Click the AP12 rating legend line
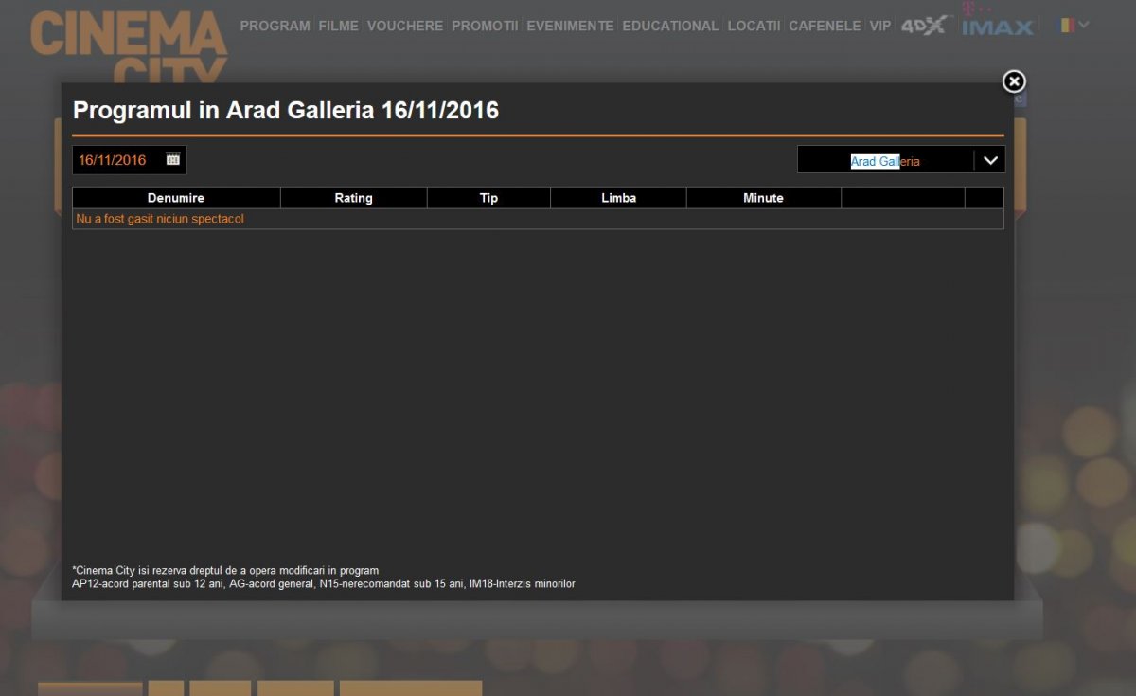 pos(324,583)
